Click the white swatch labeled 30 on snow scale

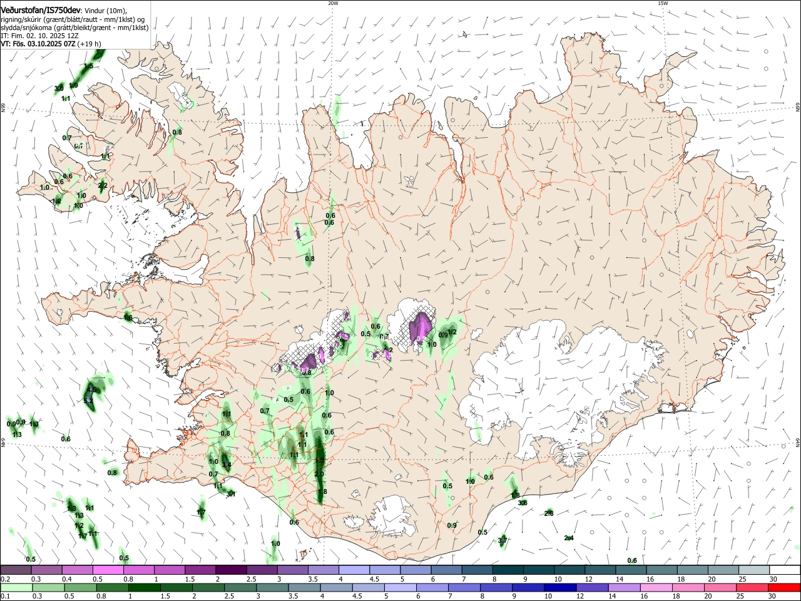click(785, 570)
